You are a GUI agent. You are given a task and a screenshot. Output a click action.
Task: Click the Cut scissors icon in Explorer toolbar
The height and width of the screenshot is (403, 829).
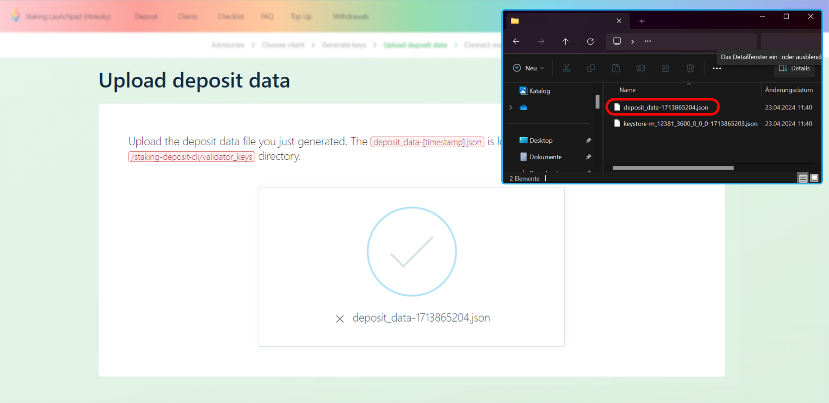(x=566, y=68)
